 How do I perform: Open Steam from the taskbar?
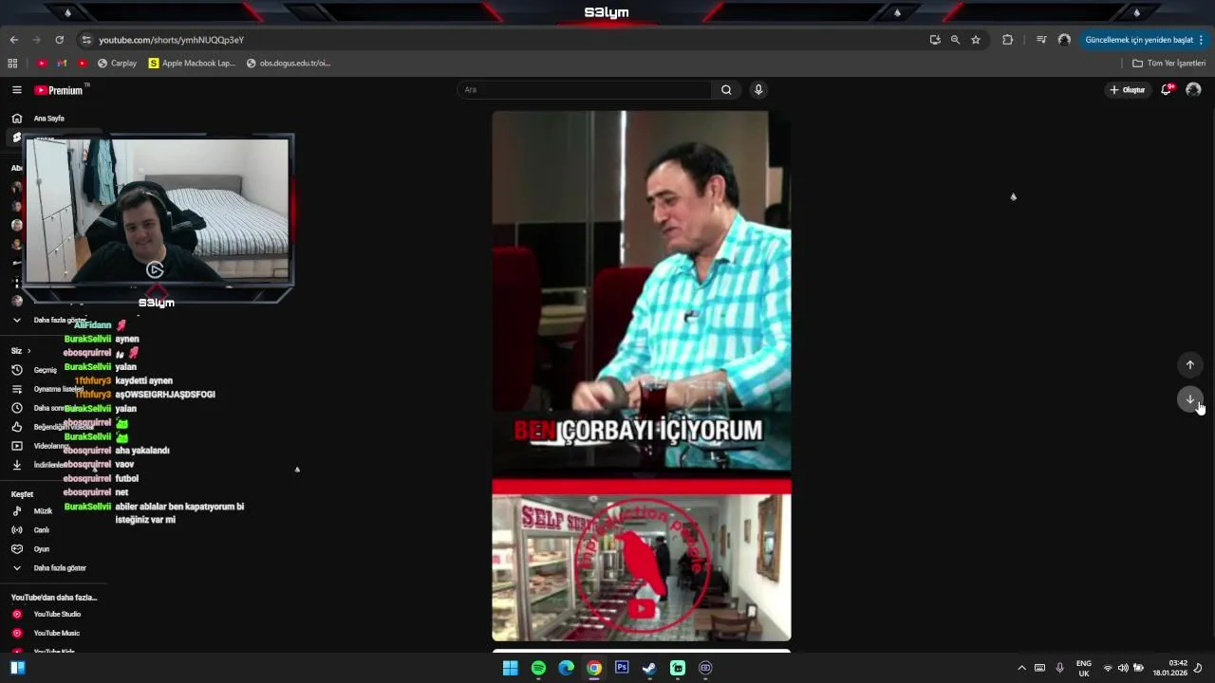pos(649,668)
